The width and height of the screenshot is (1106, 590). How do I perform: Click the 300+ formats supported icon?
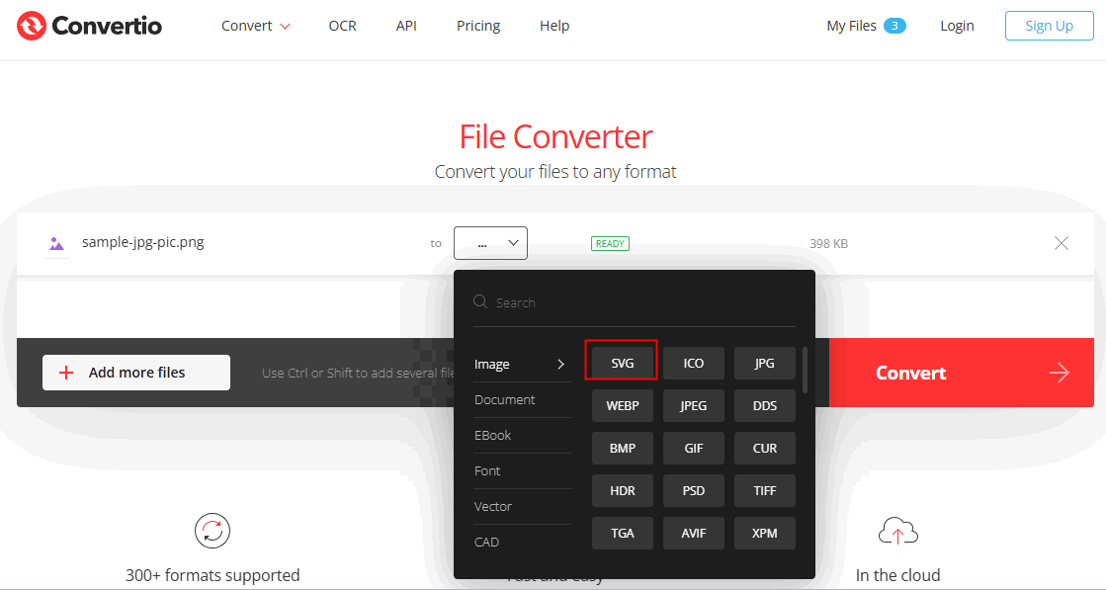pos(212,531)
